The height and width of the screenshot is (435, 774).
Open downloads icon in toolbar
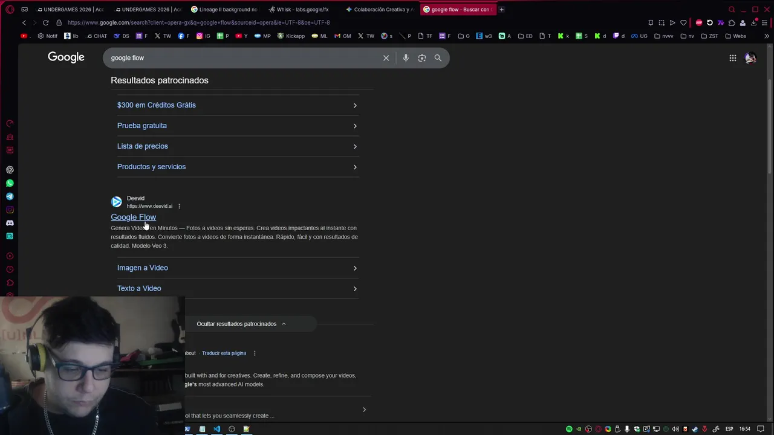[x=754, y=22]
